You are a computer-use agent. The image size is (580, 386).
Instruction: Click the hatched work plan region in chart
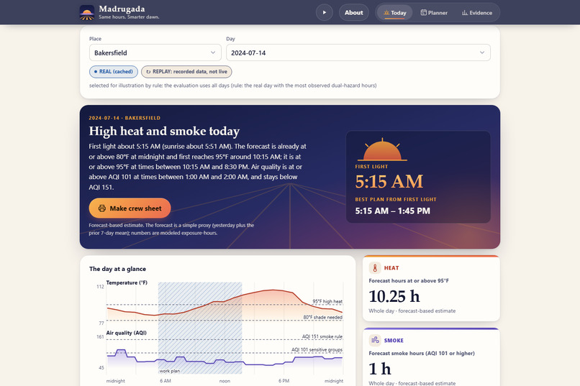[200, 328]
